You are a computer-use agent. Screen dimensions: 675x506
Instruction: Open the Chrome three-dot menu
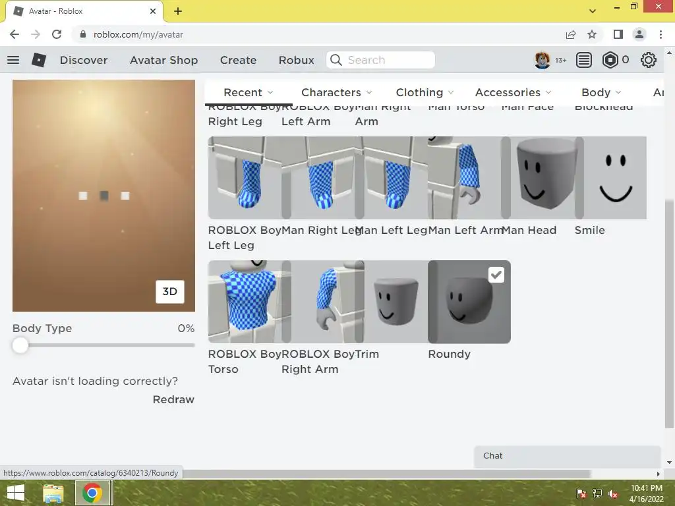coord(660,34)
